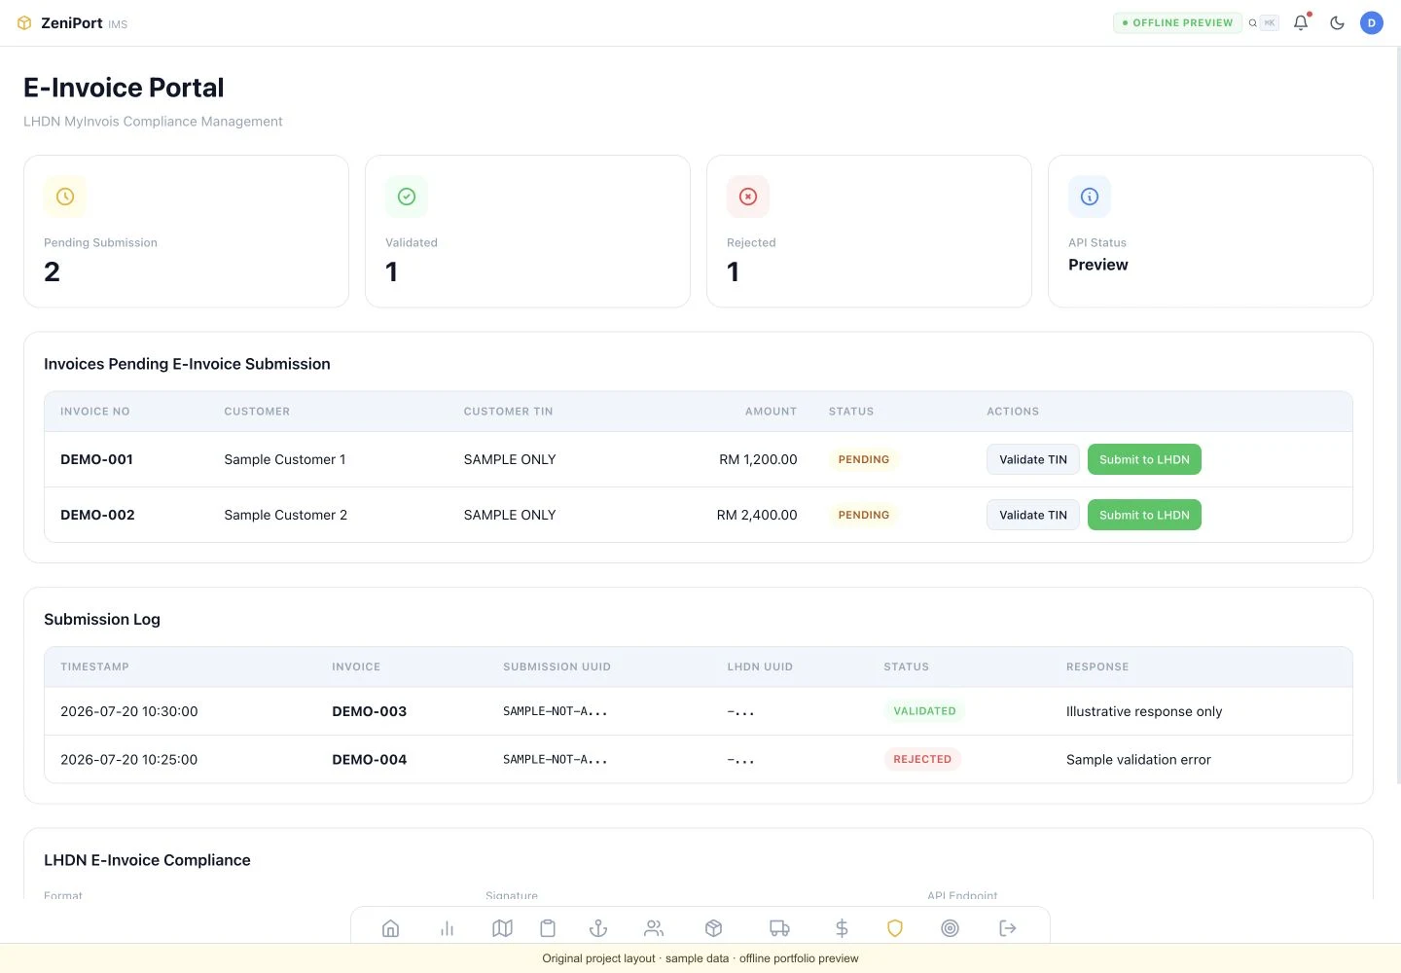This screenshot has width=1401, height=973.
Task: Click the Validated check-circle icon
Action: coord(407,197)
